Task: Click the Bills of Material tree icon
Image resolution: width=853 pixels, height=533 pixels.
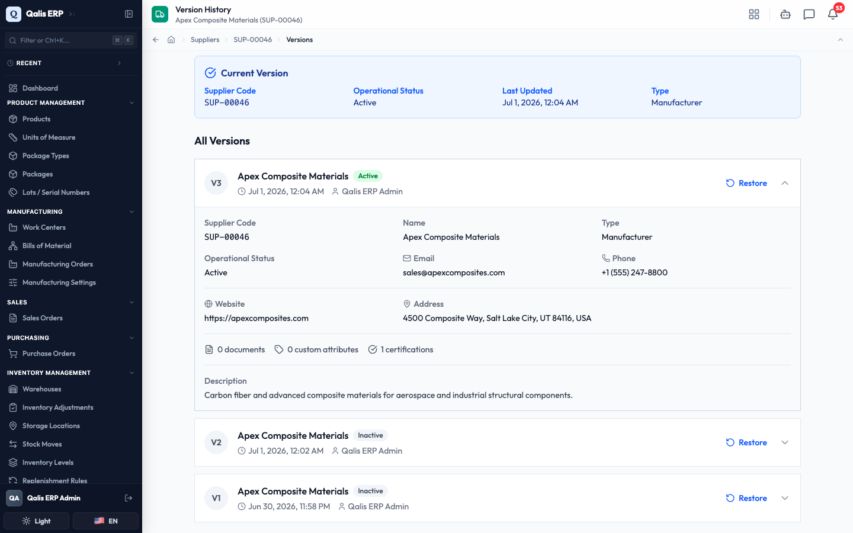Action: point(13,246)
